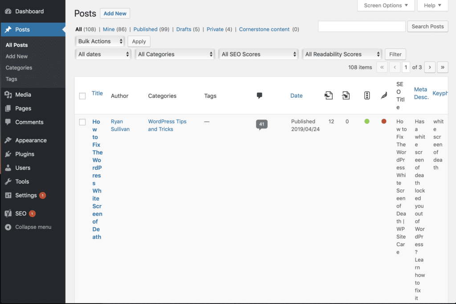Open Tags in the sidebar submenu
456x304 pixels.
pos(11,79)
